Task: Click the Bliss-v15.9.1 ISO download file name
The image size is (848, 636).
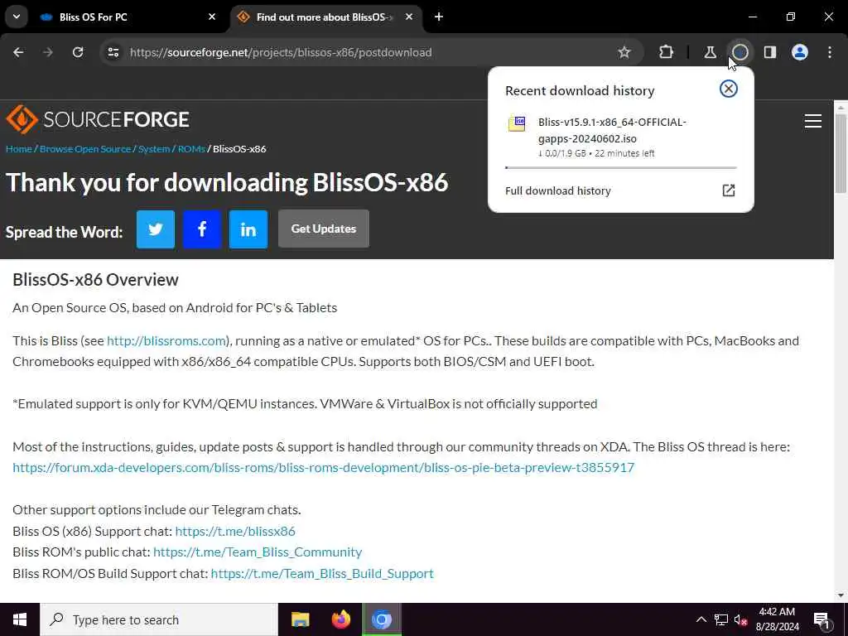Action: pos(612,130)
